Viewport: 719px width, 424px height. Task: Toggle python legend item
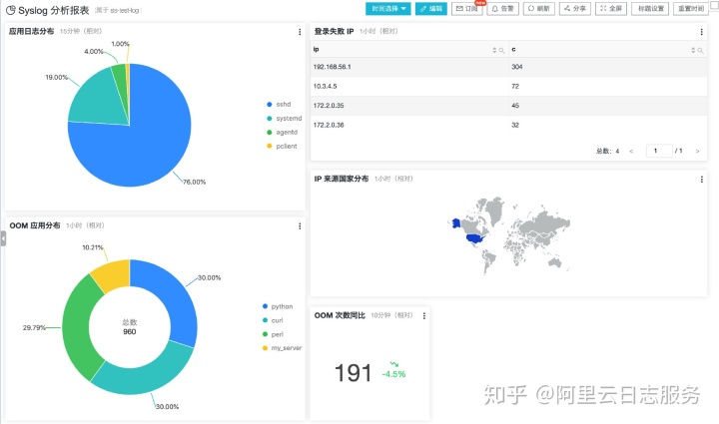click(x=278, y=306)
